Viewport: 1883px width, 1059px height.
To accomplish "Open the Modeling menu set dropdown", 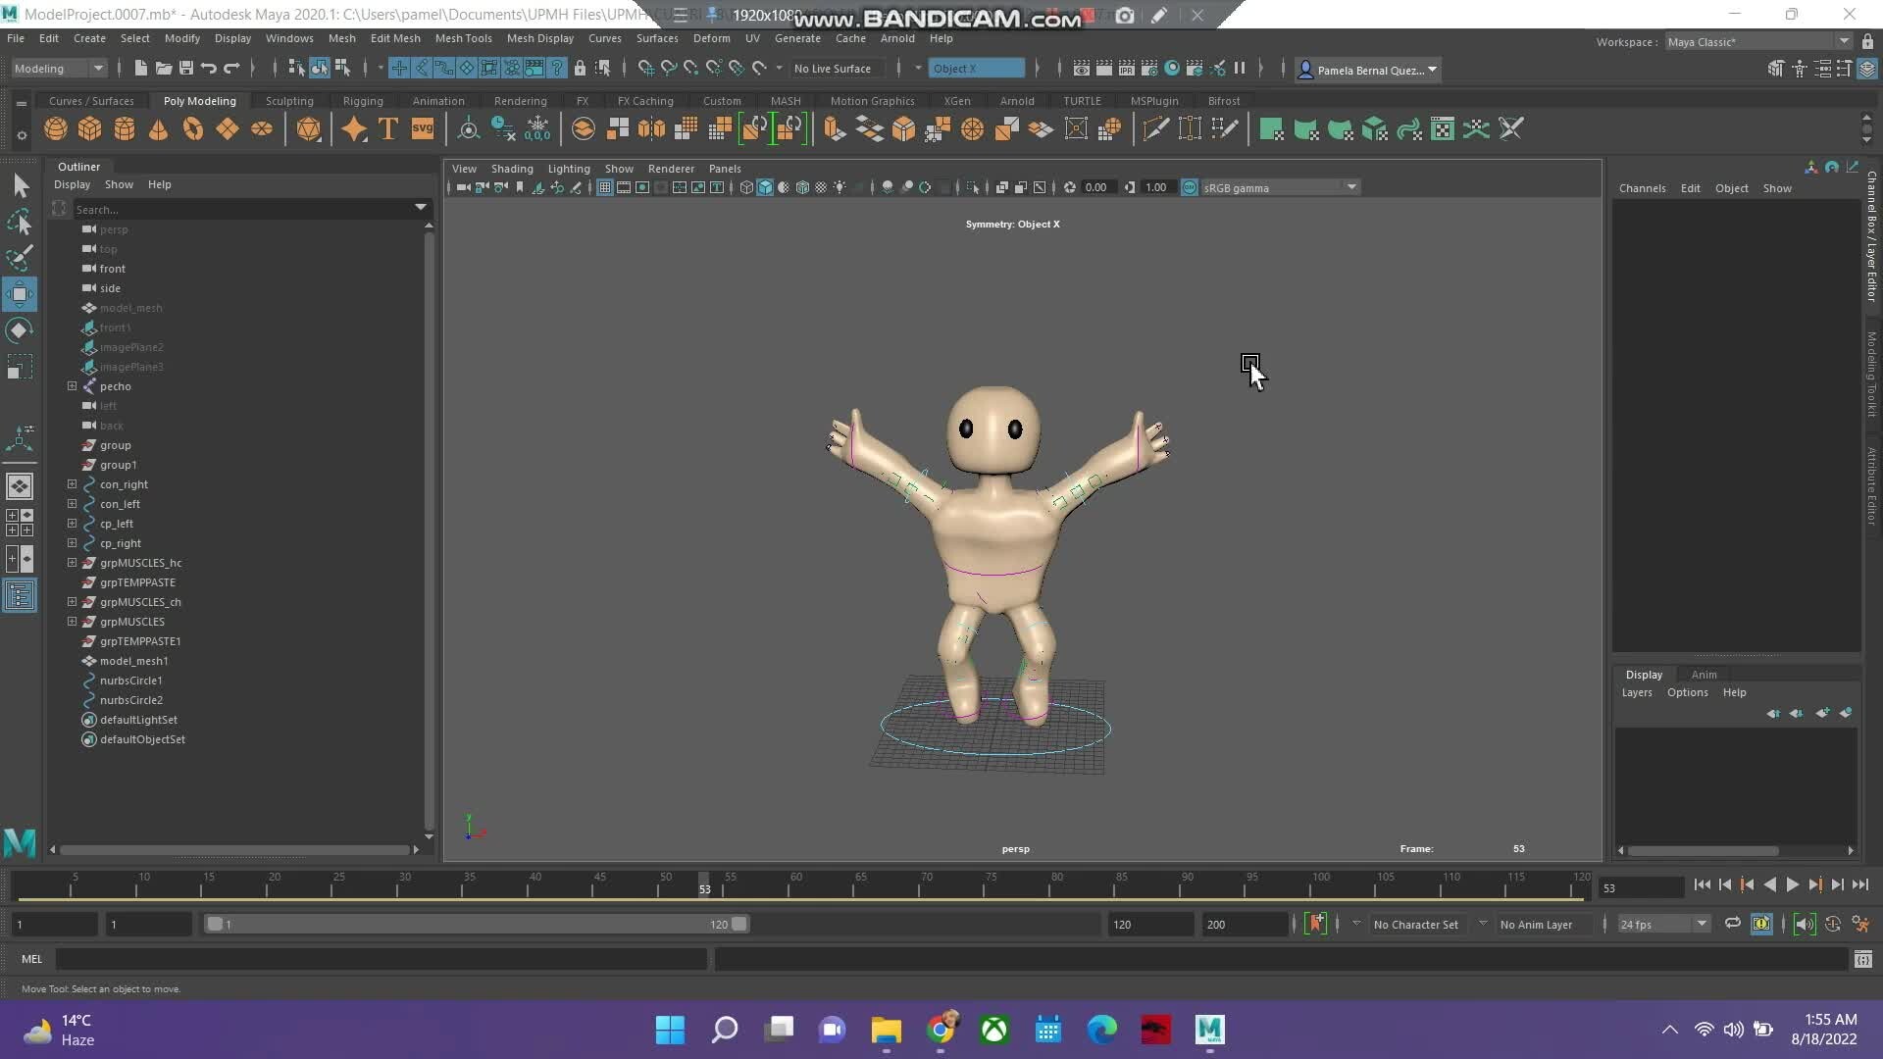I will pos(59,68).
